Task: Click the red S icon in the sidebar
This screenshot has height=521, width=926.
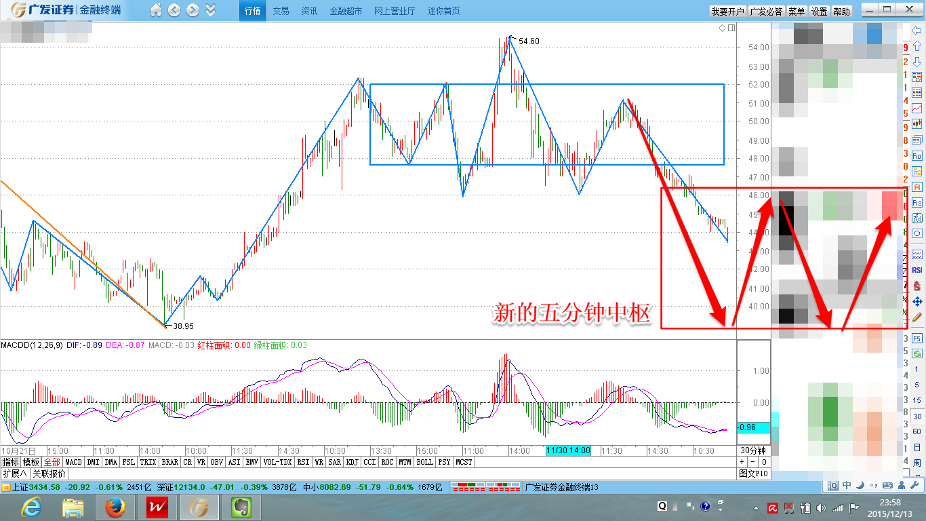Action: (917, 285)
